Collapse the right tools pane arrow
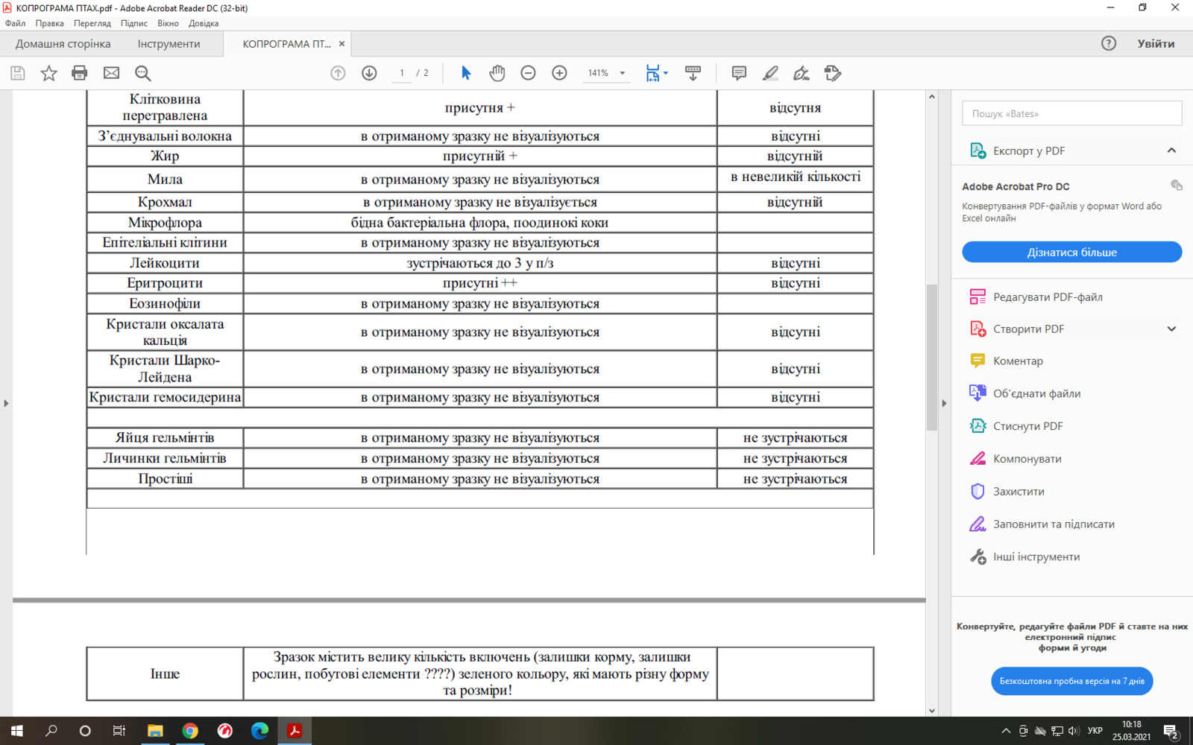The height and width of the screenshot is (745, 1193). [x=944, y=403]
